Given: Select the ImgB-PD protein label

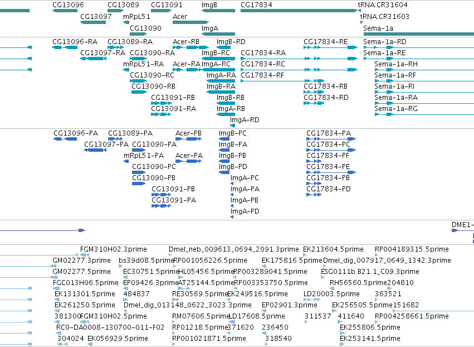Looking at the screenshot, I should 233,167.
